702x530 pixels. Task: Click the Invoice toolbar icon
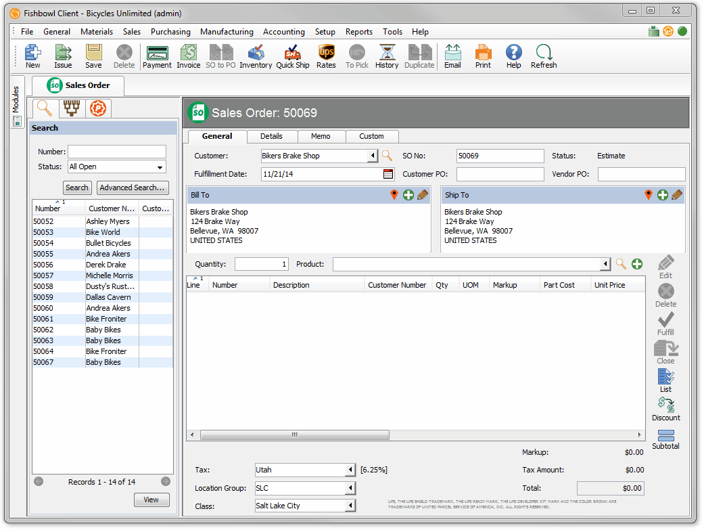pos(189,56)
